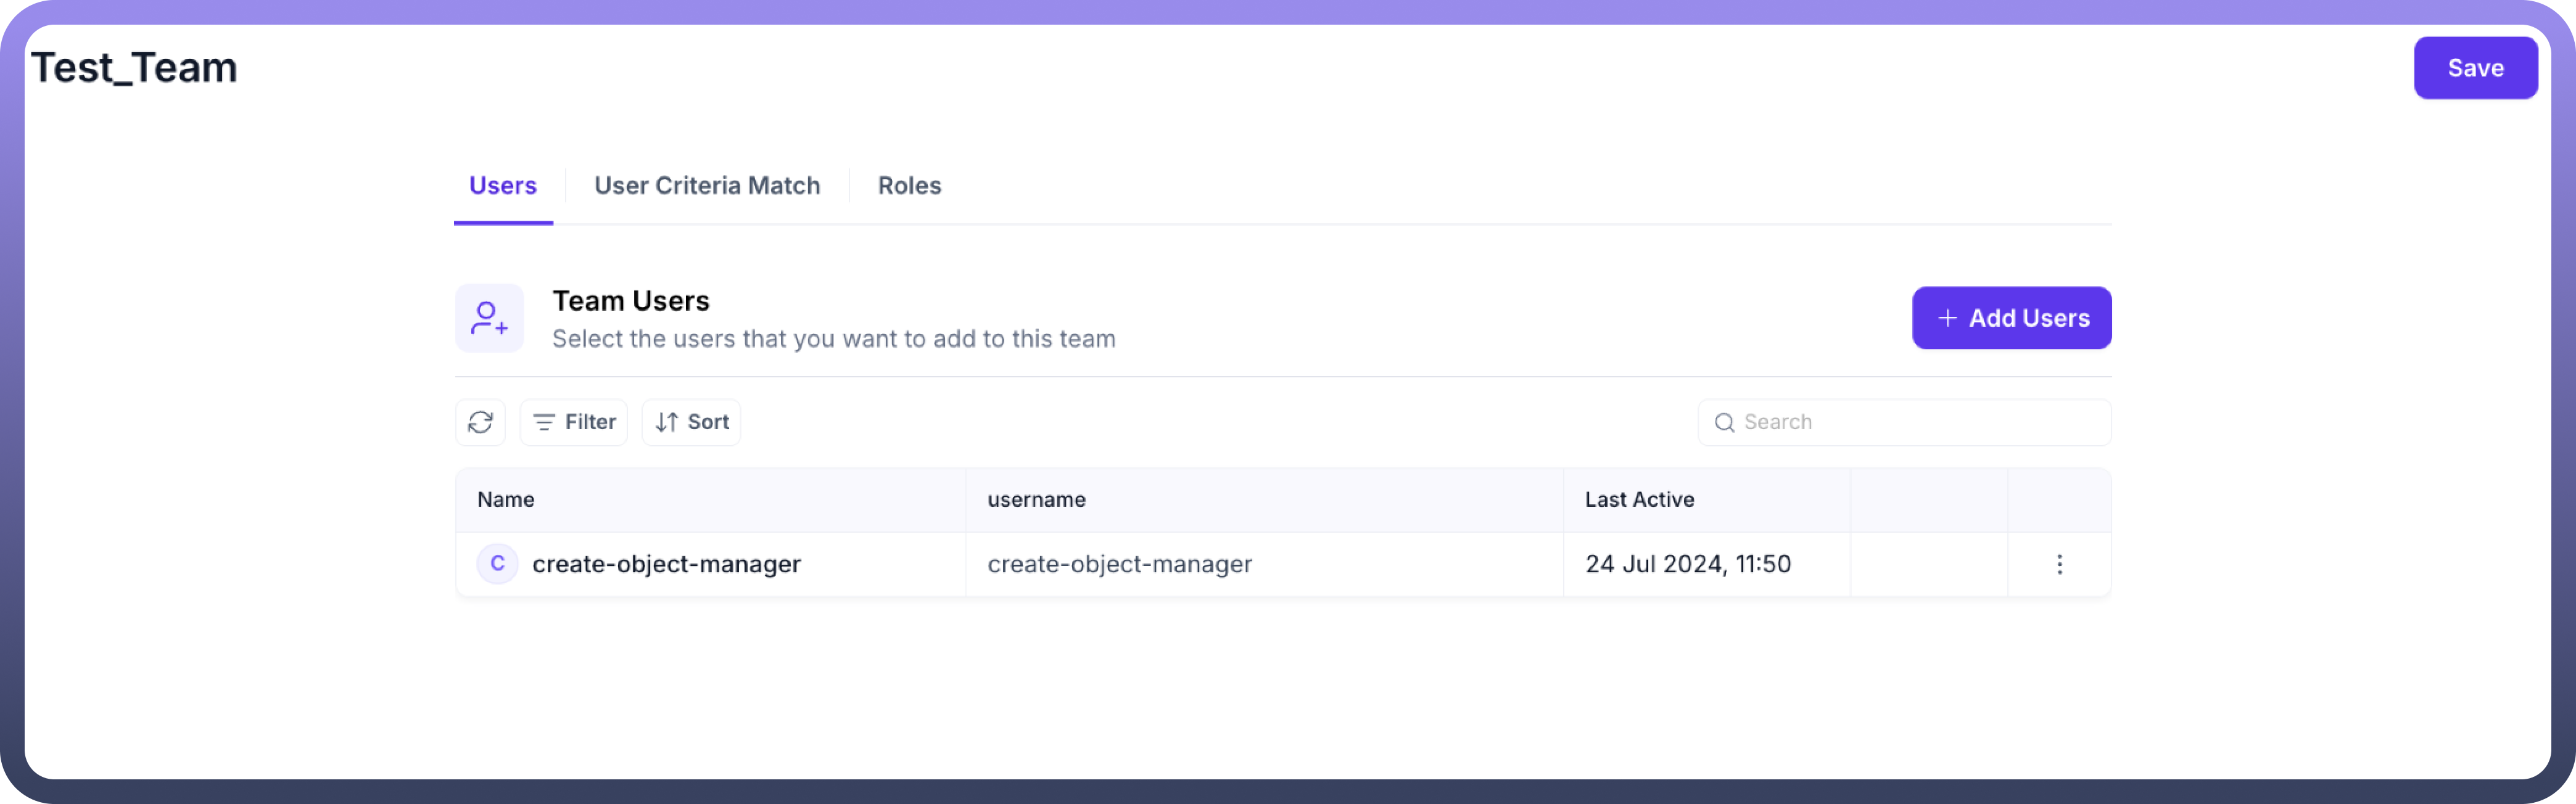The height and width of the screenshot is (804, 2576).
Task: Click the magnifier icon in Search
Action: (x=1724, y=422)
